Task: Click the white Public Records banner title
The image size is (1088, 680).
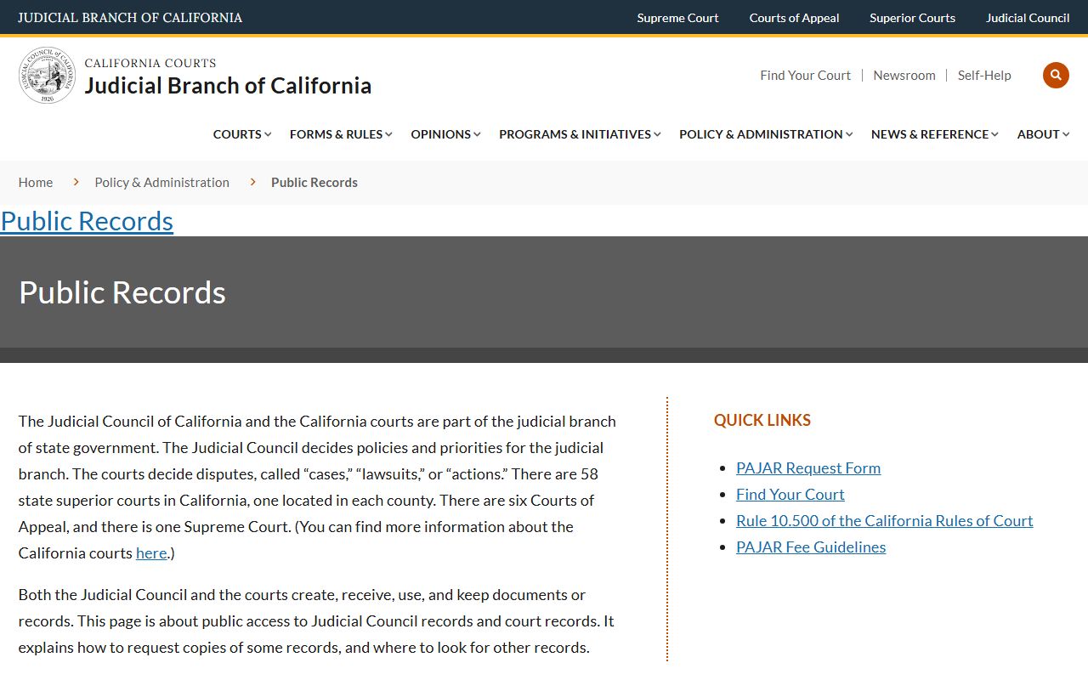Action: (x=122, y=292)
